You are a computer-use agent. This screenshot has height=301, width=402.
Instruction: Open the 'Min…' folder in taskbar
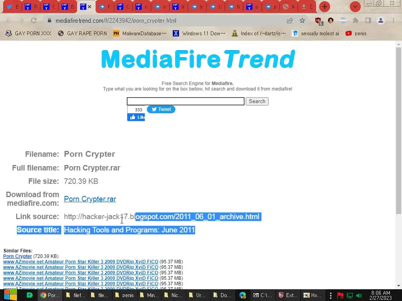click(149, 296)
